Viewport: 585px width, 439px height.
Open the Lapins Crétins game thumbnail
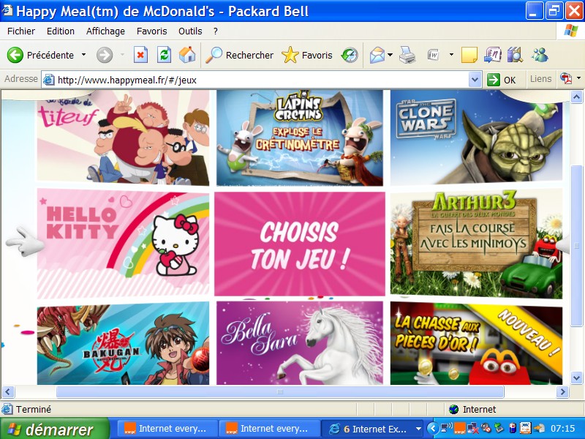click(300, 138)
